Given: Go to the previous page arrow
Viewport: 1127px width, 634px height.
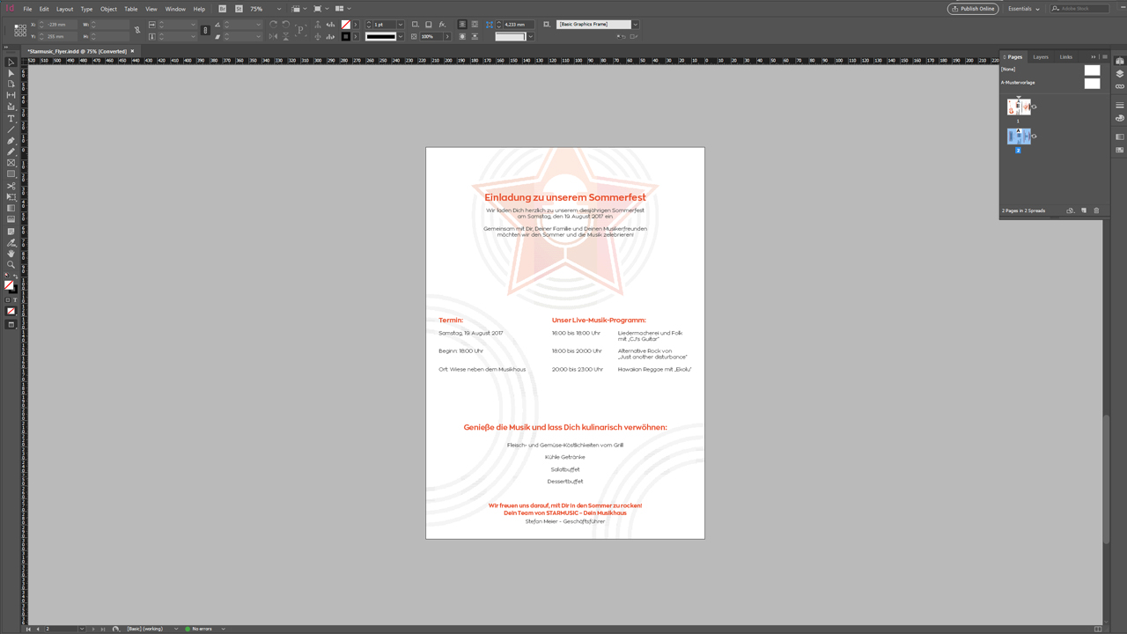Looking at the screenshot, I should click(x=38, y=629).
